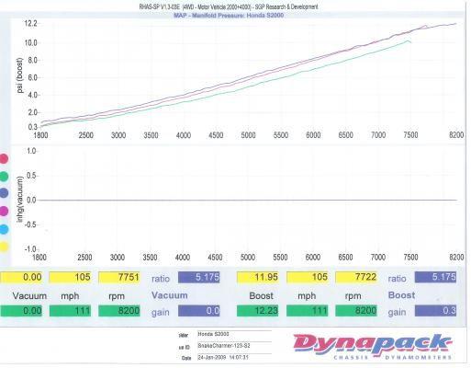The image size is (471, 368).
Task: Click the Vacuum gain 0.0 box
Action: [199, 311]
